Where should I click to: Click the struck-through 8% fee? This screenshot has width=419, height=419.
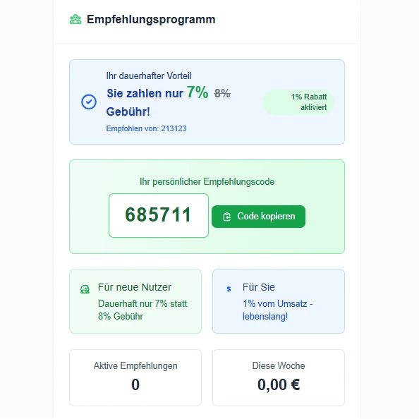tap(222, 93)
